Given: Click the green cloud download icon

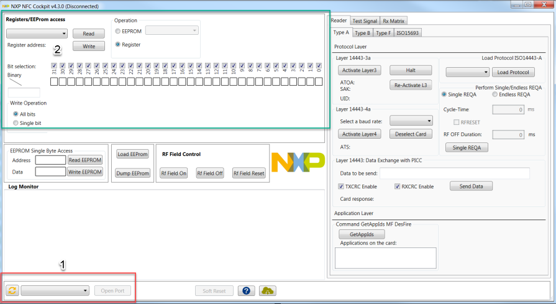Looking at the screenshot, I should tap(267, 291).
